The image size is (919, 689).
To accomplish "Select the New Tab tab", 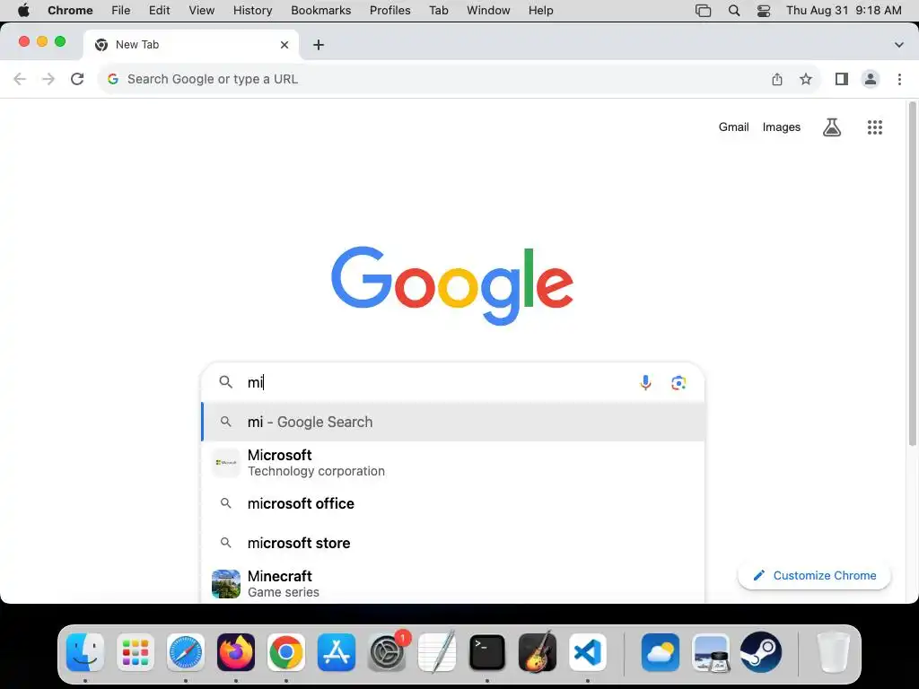I will (x=191, y=45).
